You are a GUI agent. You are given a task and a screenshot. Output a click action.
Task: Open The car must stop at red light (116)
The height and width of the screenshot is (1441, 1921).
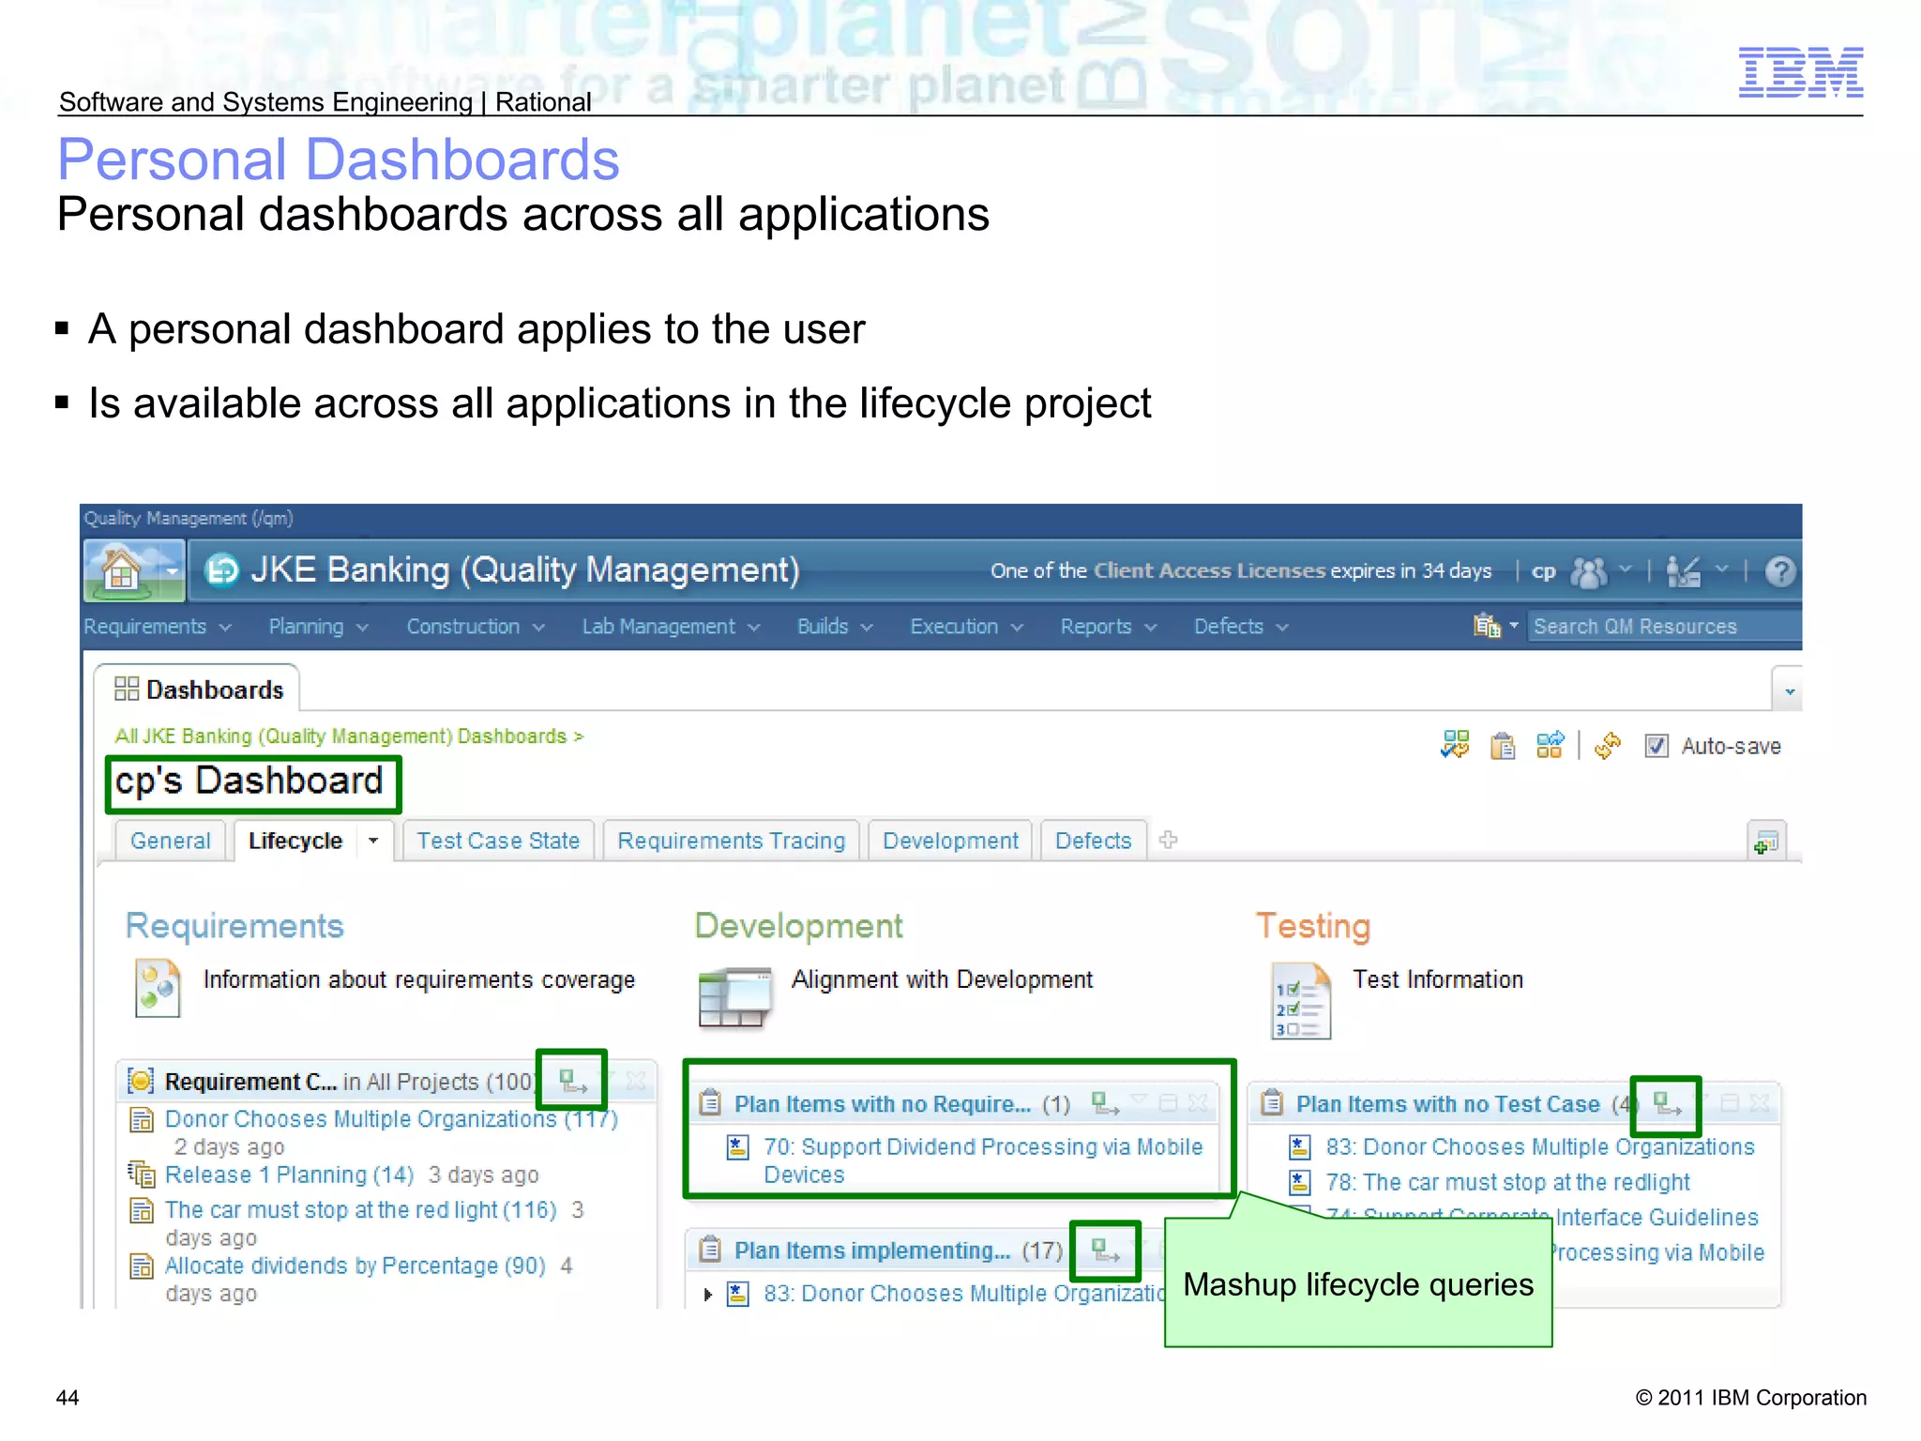361,1210
